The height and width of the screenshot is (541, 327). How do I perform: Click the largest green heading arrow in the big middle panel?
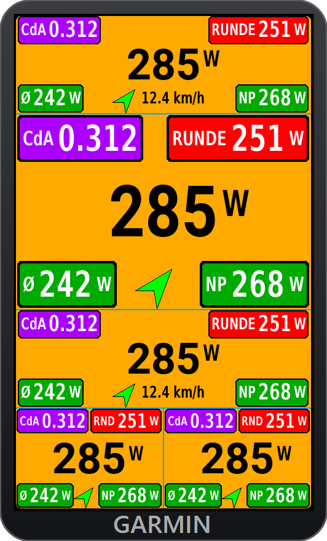[x=155, y=289]
